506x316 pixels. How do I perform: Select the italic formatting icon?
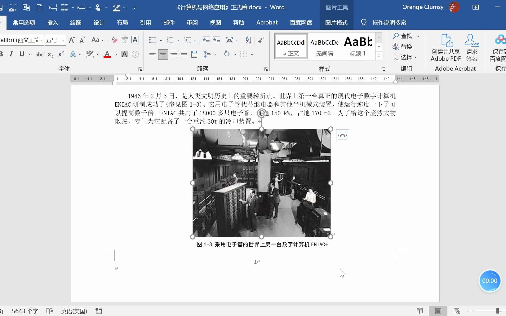click(11, 54)
